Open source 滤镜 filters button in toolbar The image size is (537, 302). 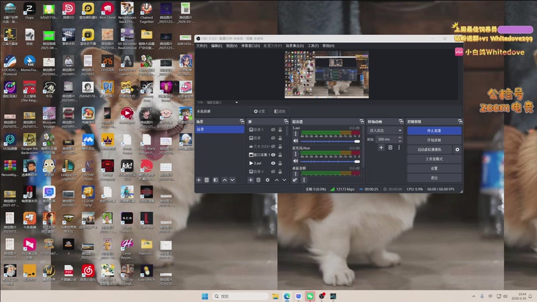pos(279,111)
